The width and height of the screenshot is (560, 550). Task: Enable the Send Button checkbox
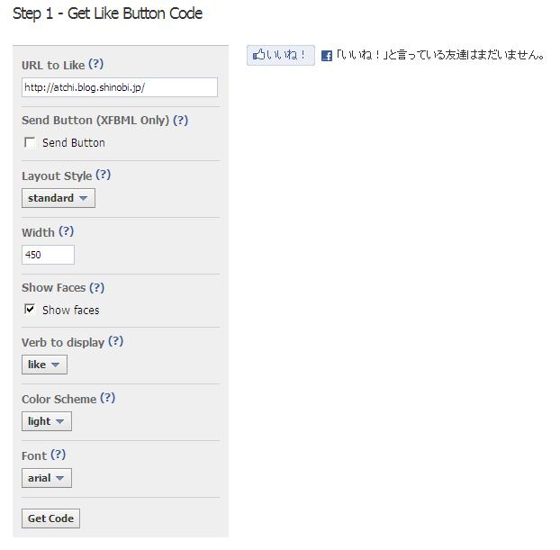(x=31, y=142)
